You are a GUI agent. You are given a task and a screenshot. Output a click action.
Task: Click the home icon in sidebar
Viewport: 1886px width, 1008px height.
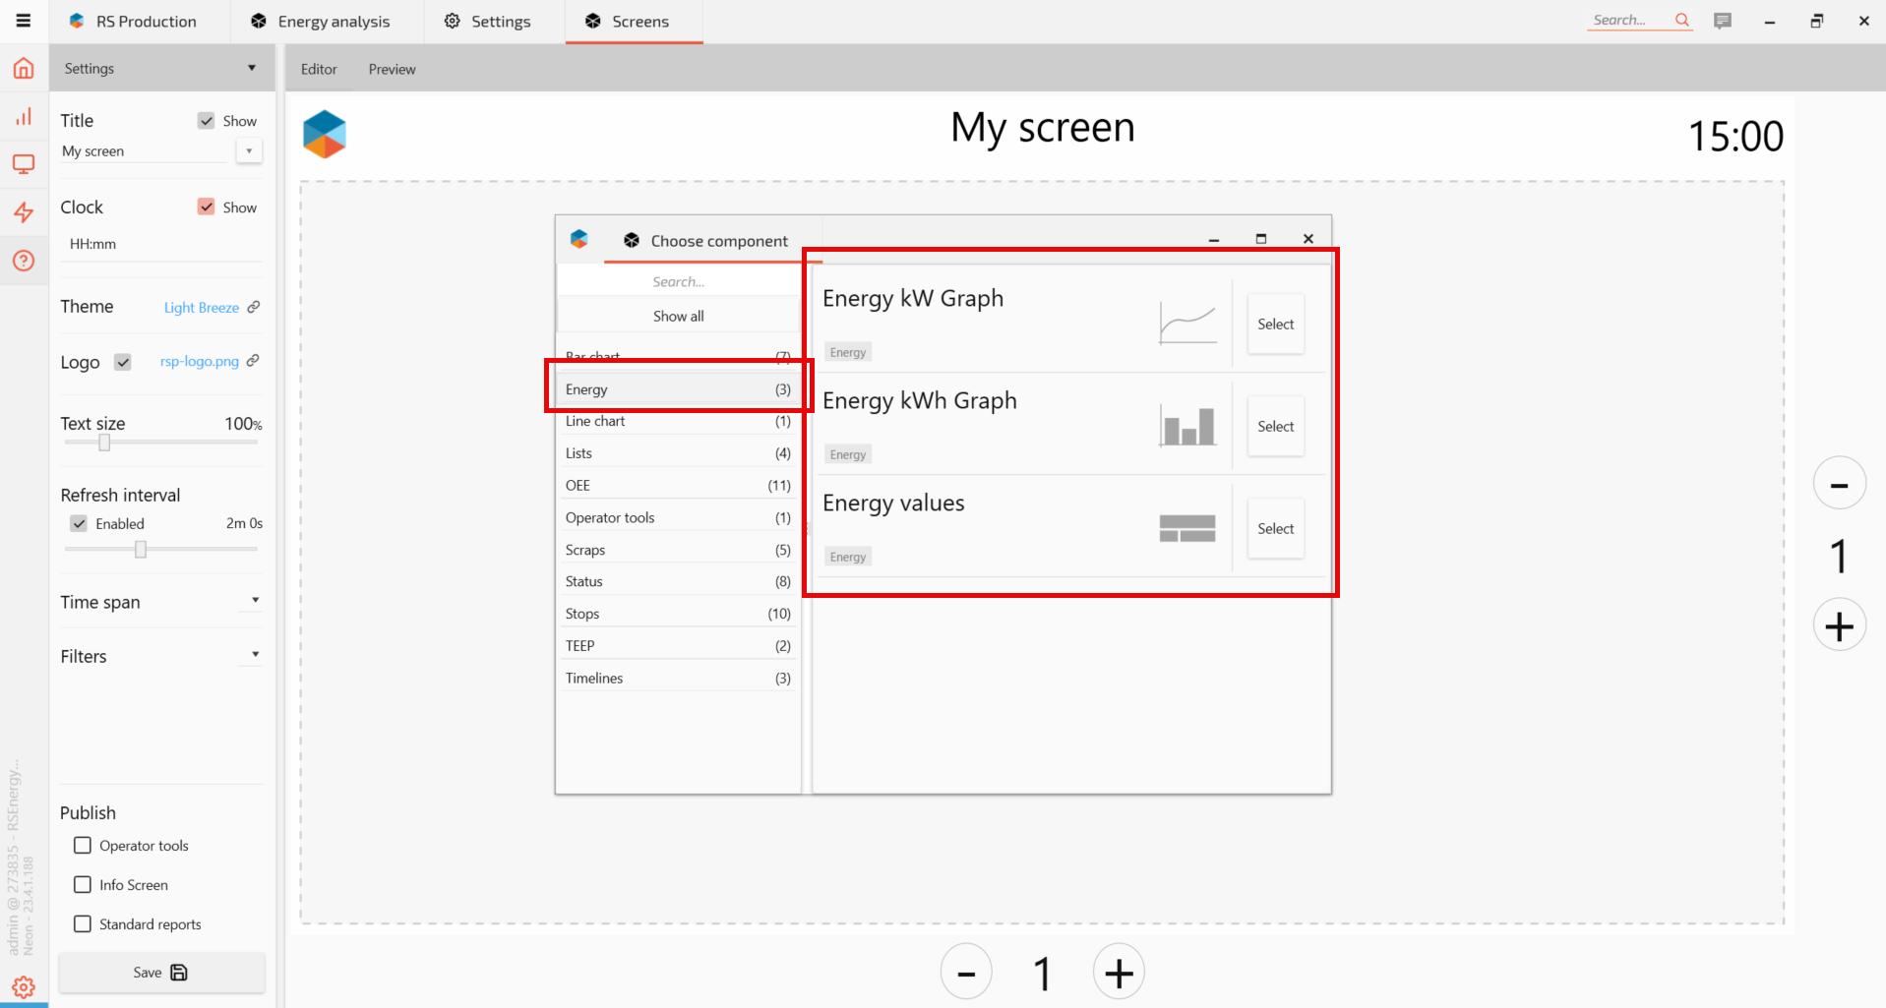[24, 69]
